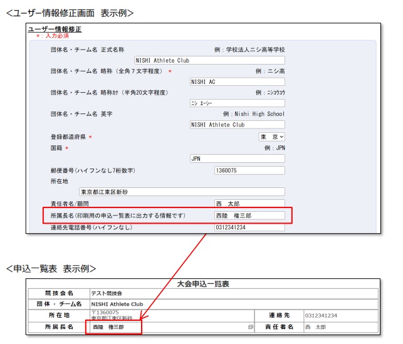
Task: Click the nationality field containing JPN
Action: [238, 159]
